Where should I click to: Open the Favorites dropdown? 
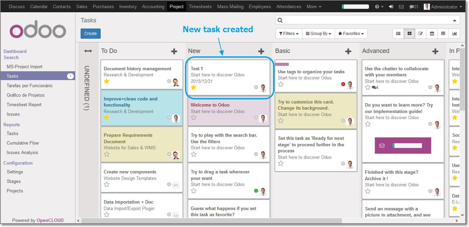click(351, 34)
